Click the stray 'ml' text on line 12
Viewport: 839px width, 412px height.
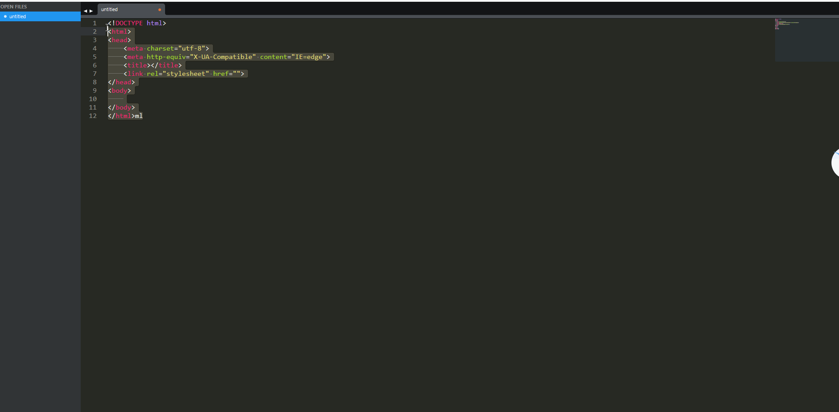pyautogui.click(x=139, y=116)
